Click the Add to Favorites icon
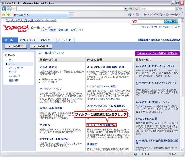 9,14
